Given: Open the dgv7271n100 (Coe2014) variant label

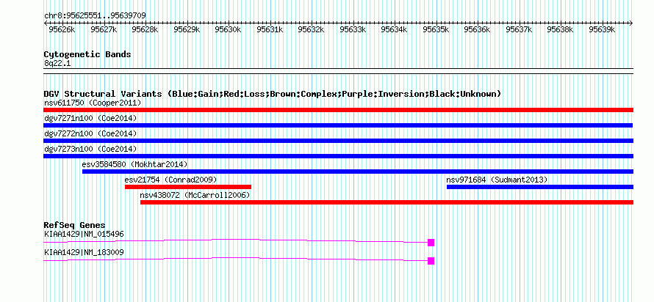Looking at the screenshot, I should pos(90,118).
